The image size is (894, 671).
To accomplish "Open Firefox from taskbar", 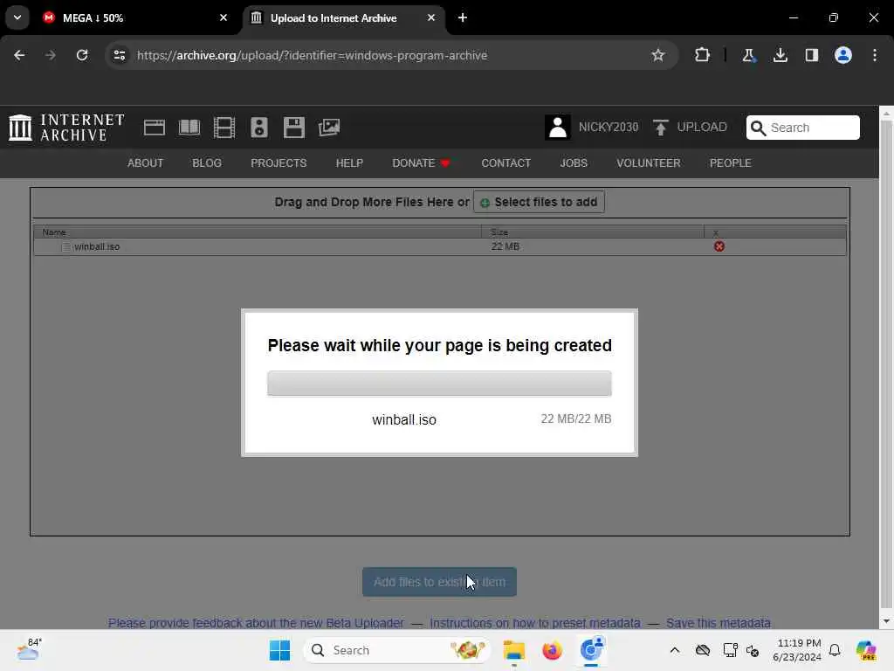I will (552, 650).
